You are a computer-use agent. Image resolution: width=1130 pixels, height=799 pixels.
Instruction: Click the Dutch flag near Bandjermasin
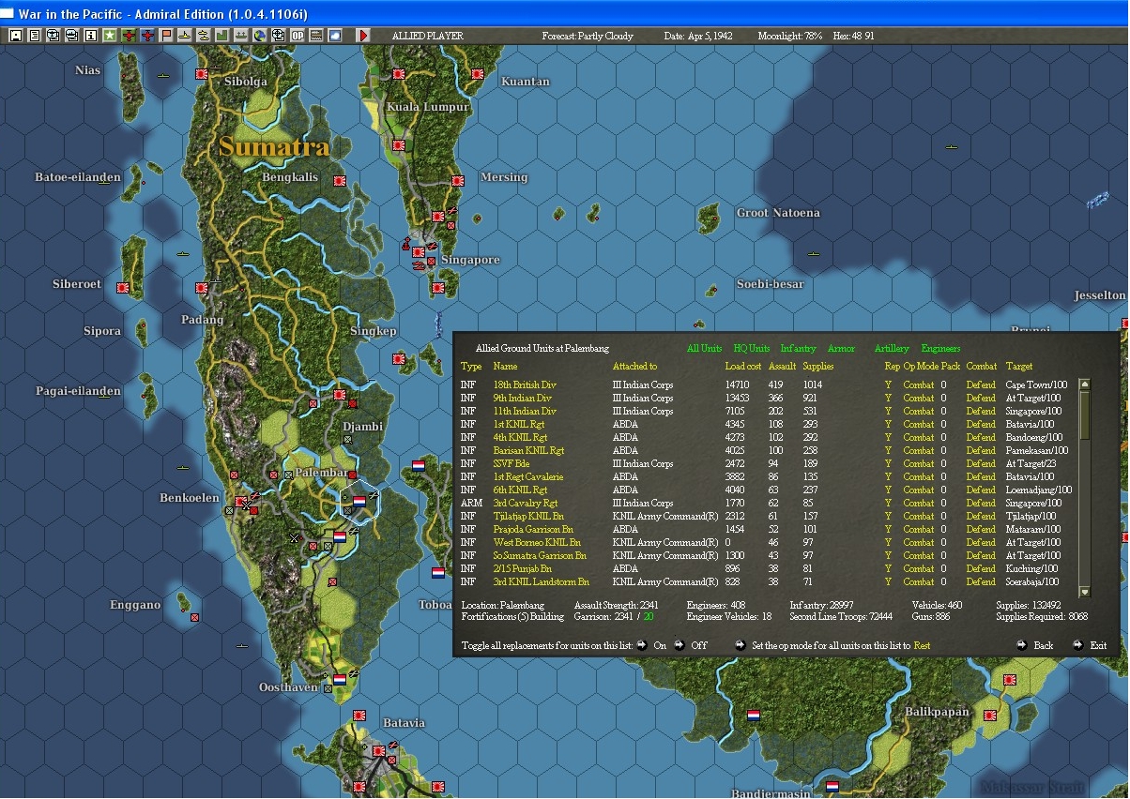click(x=832, y=786)
